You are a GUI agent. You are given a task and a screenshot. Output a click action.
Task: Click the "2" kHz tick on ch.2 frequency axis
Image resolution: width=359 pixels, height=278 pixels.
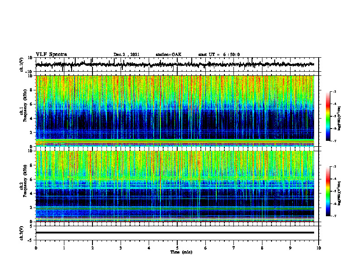(x=32, y=208)
